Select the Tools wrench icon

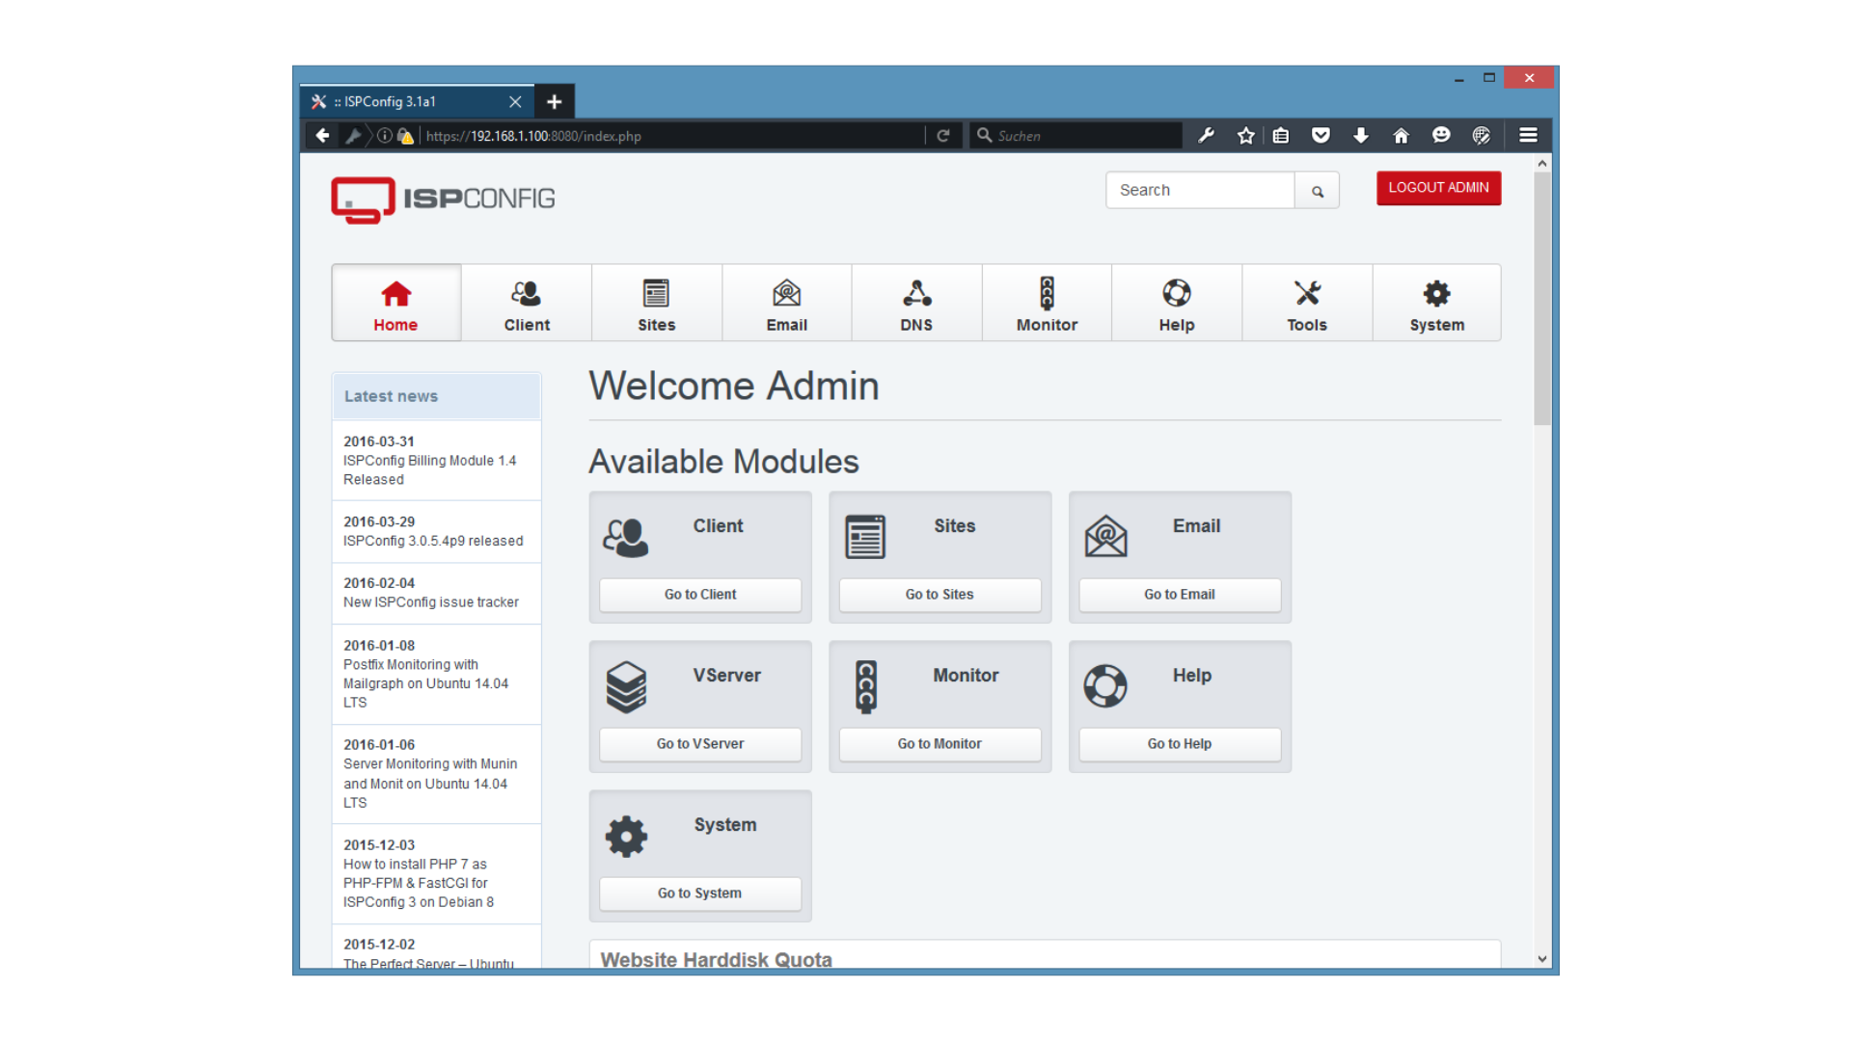pyautogui.click(x=1306, y=292)
